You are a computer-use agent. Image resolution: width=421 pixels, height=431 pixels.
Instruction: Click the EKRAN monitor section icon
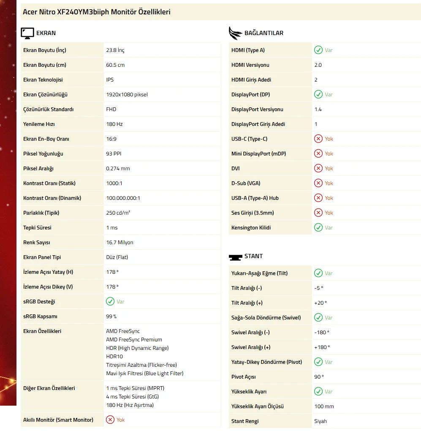click(x=27, y=33)
